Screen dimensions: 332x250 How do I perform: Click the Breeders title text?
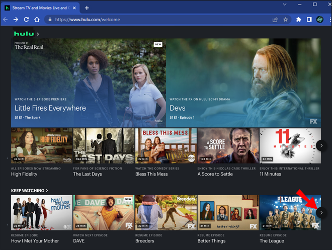click(x=145, y=241)
